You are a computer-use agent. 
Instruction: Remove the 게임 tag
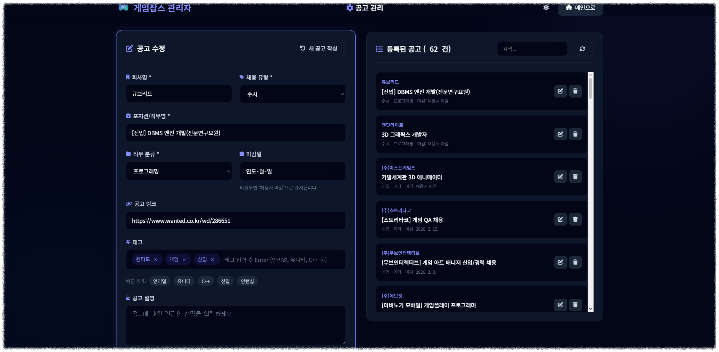(184, 260)
